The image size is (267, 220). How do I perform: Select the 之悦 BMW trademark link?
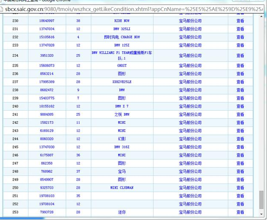click(122, 115)
